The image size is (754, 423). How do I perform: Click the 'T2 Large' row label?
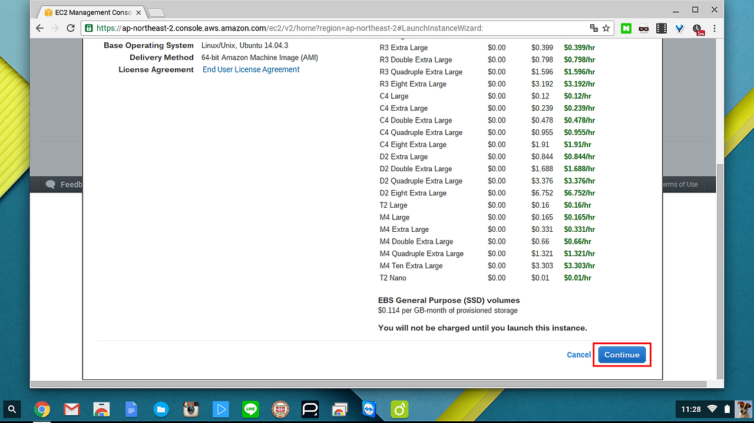393,205
